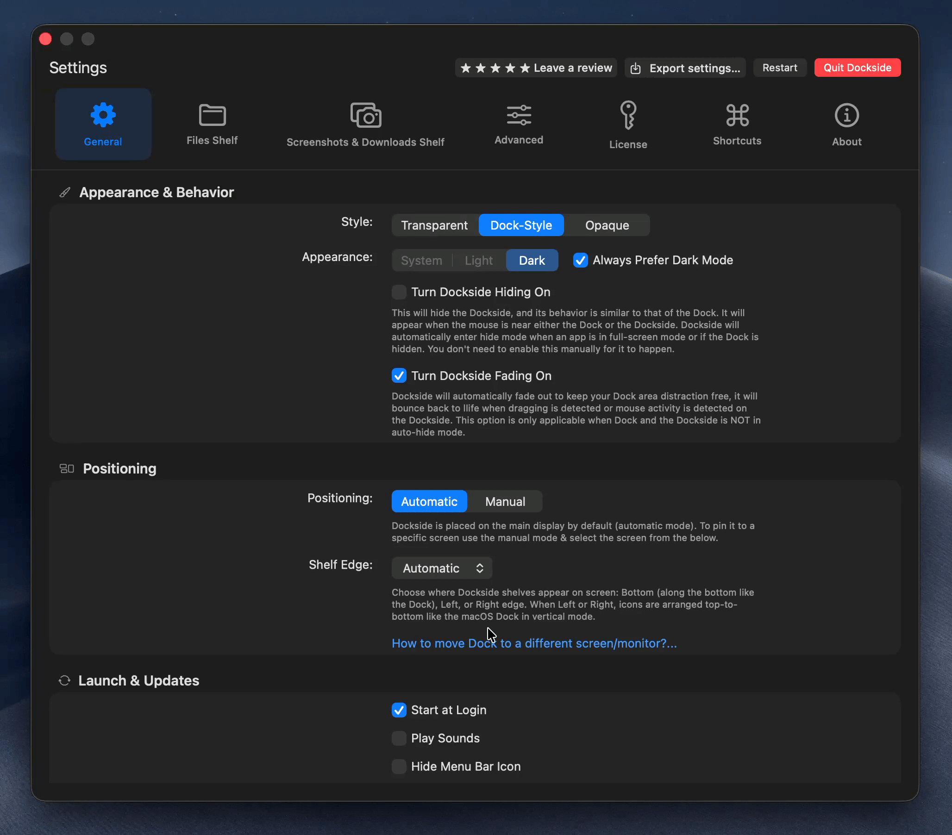Click the Restart button
Image resolution: width=952 pixels, height=835 pixels.
click(x=779, y=68)
